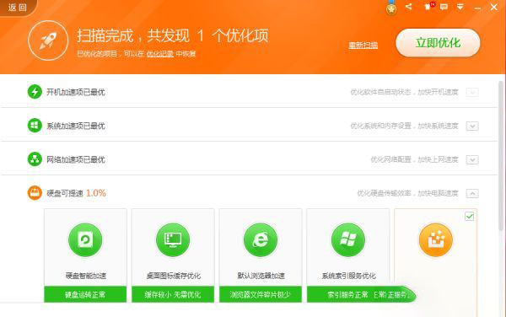This screenshot has height=317, width=506.
Task: Click the orange hard disk speed icon
Action: [x=35, y=193]
